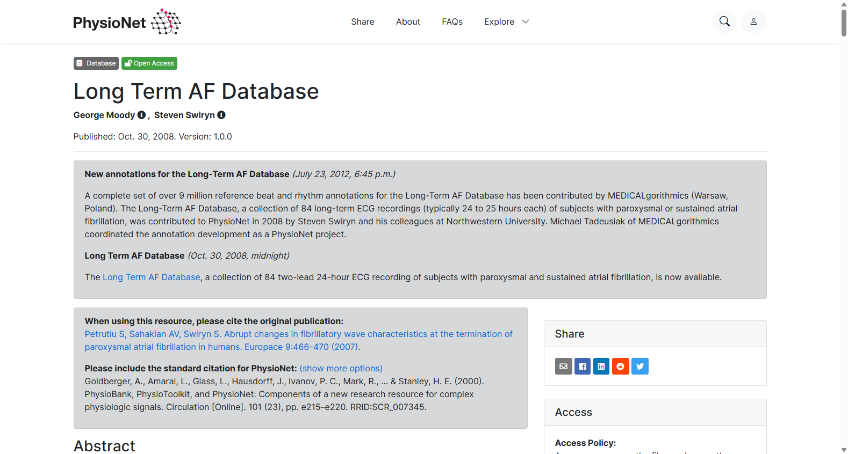Click the scrollbar down arrow
This screenshot has width=848, height=454.
844,450
